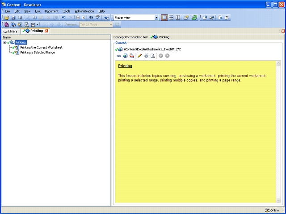Image resolution: width=286 pixels, height=214 pixels.
Task: Undo the last action
Action: [x=63, y=18]
